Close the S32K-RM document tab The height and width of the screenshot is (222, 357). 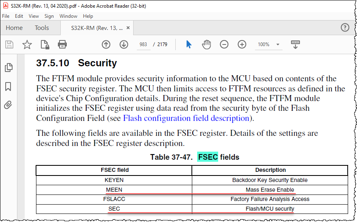pyautogui.click(x=128, y=28)
